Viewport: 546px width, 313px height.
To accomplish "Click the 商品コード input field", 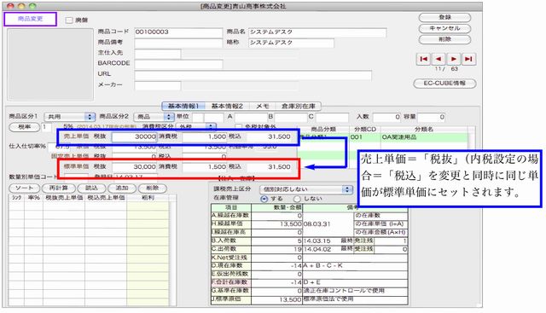I will (x=178, y=32).
